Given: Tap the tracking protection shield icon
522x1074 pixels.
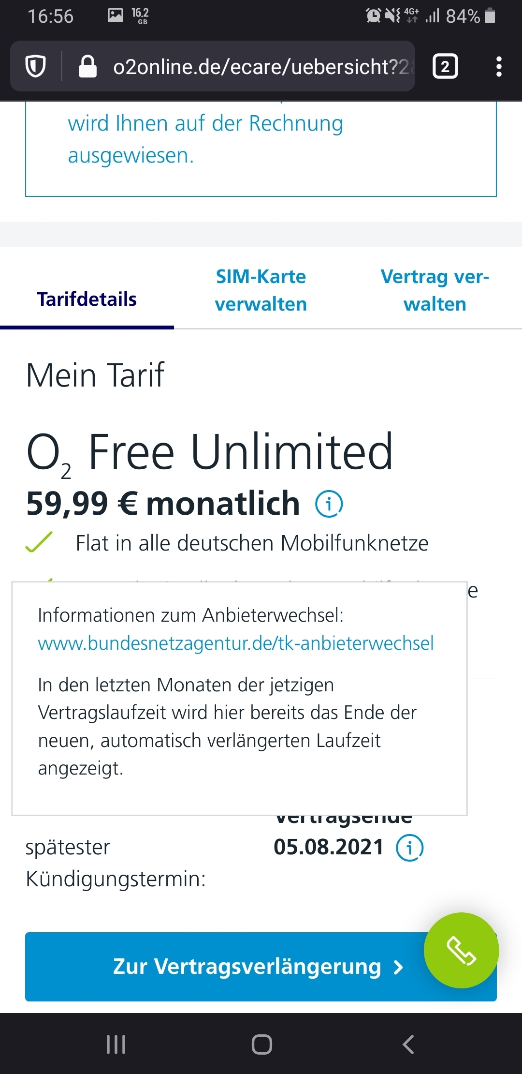Looking at the screenshot, I should click(x=35, y=66).
